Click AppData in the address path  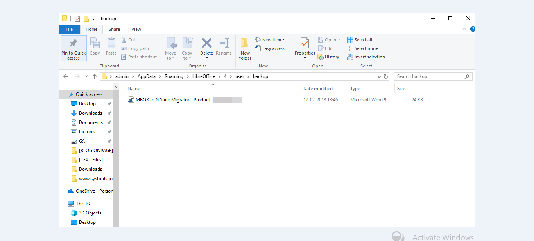click(x=147, y=76)
